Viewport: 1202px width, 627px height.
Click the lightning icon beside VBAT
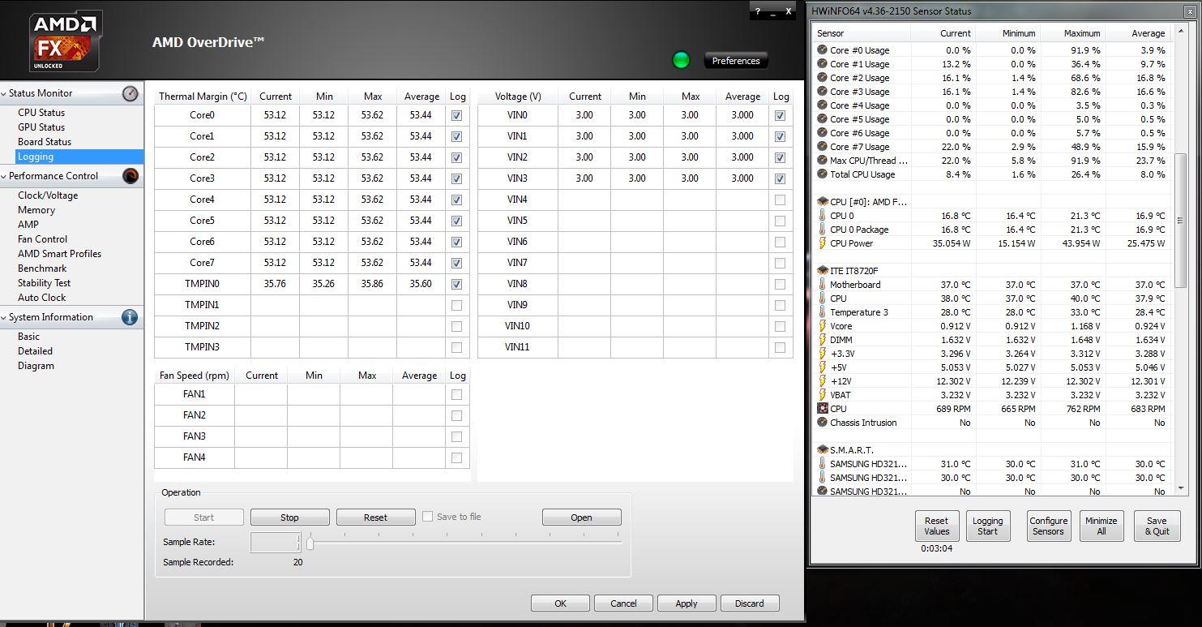[x=822, y=395]
